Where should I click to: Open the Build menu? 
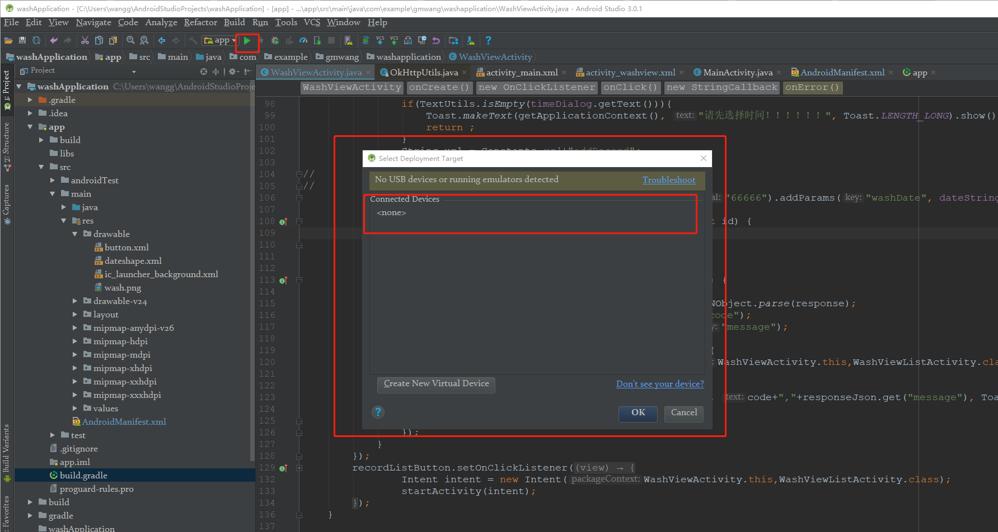point(235,22)
